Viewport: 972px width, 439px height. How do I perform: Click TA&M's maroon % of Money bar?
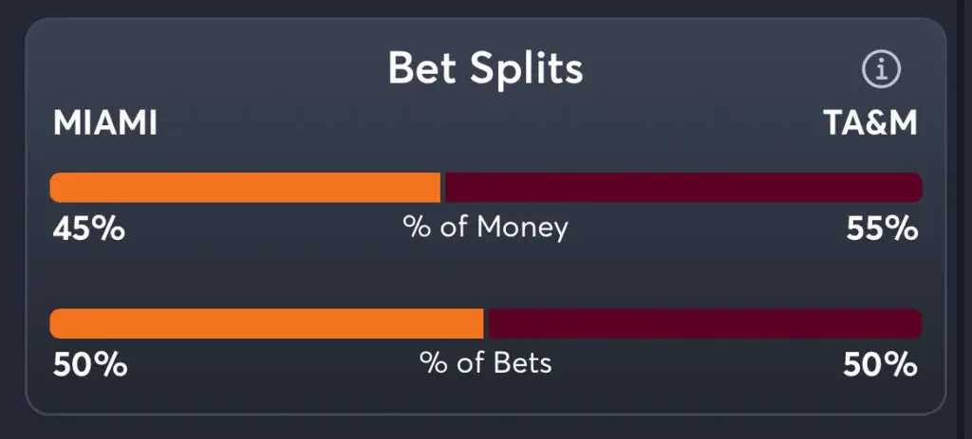[x=683, y=188]
